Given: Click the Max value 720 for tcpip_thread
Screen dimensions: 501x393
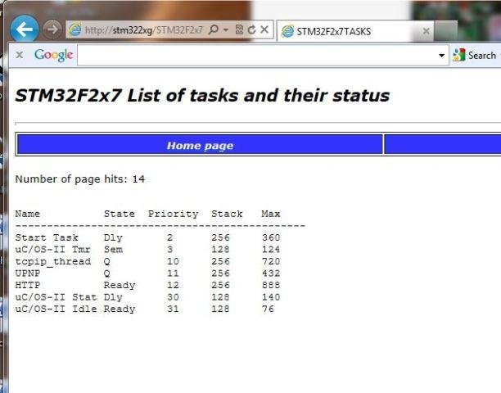Looking at the screenshot, I should click(271, 261).
